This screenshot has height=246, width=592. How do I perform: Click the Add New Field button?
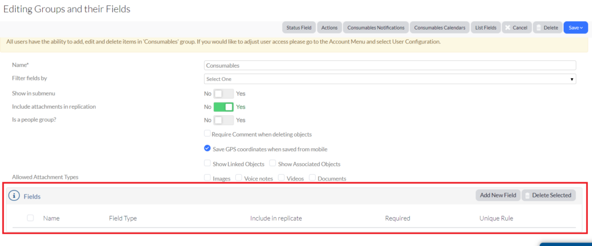(498, 195)
